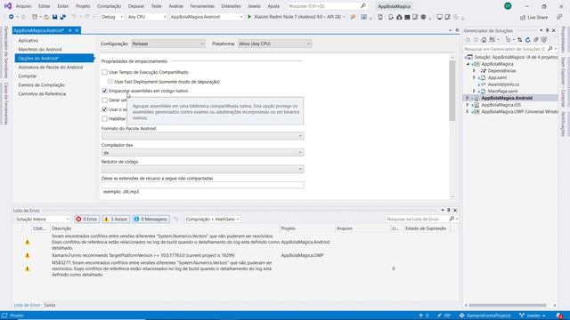Click the Pesquisar na Lista de Erros field
The image size is (570, 320).
coord(417,220)
